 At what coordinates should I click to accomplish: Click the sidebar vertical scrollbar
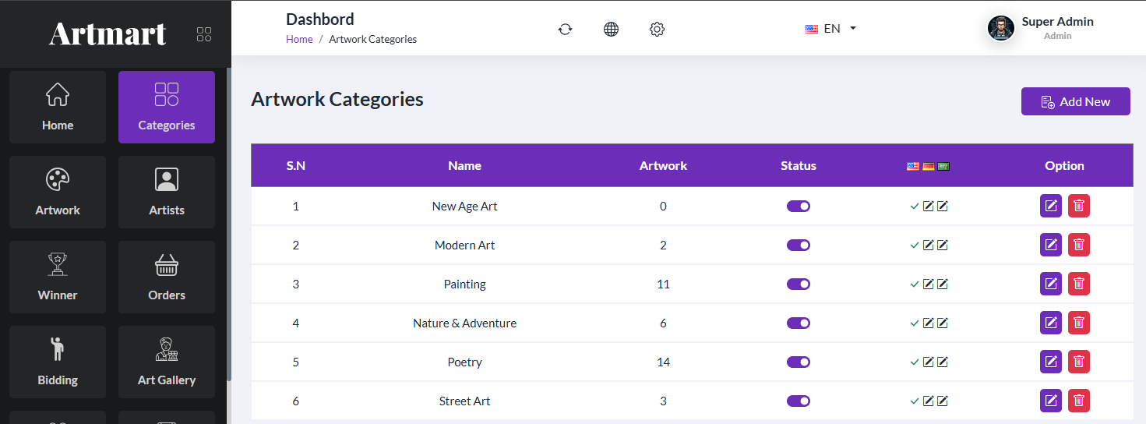(x=229, y=226)
